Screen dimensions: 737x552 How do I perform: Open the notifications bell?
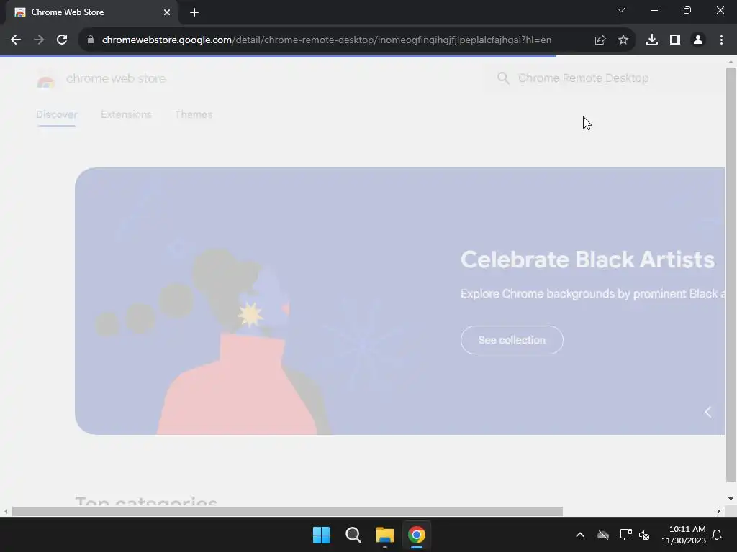(x=718, y=535)
